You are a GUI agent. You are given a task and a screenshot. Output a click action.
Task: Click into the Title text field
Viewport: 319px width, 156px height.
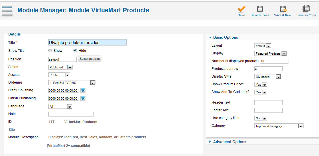click(x=87, y=43)
